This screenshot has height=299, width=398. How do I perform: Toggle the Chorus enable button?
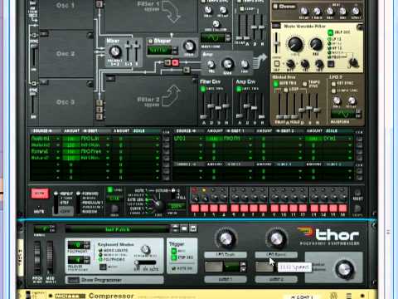click(x=275, y=7)
